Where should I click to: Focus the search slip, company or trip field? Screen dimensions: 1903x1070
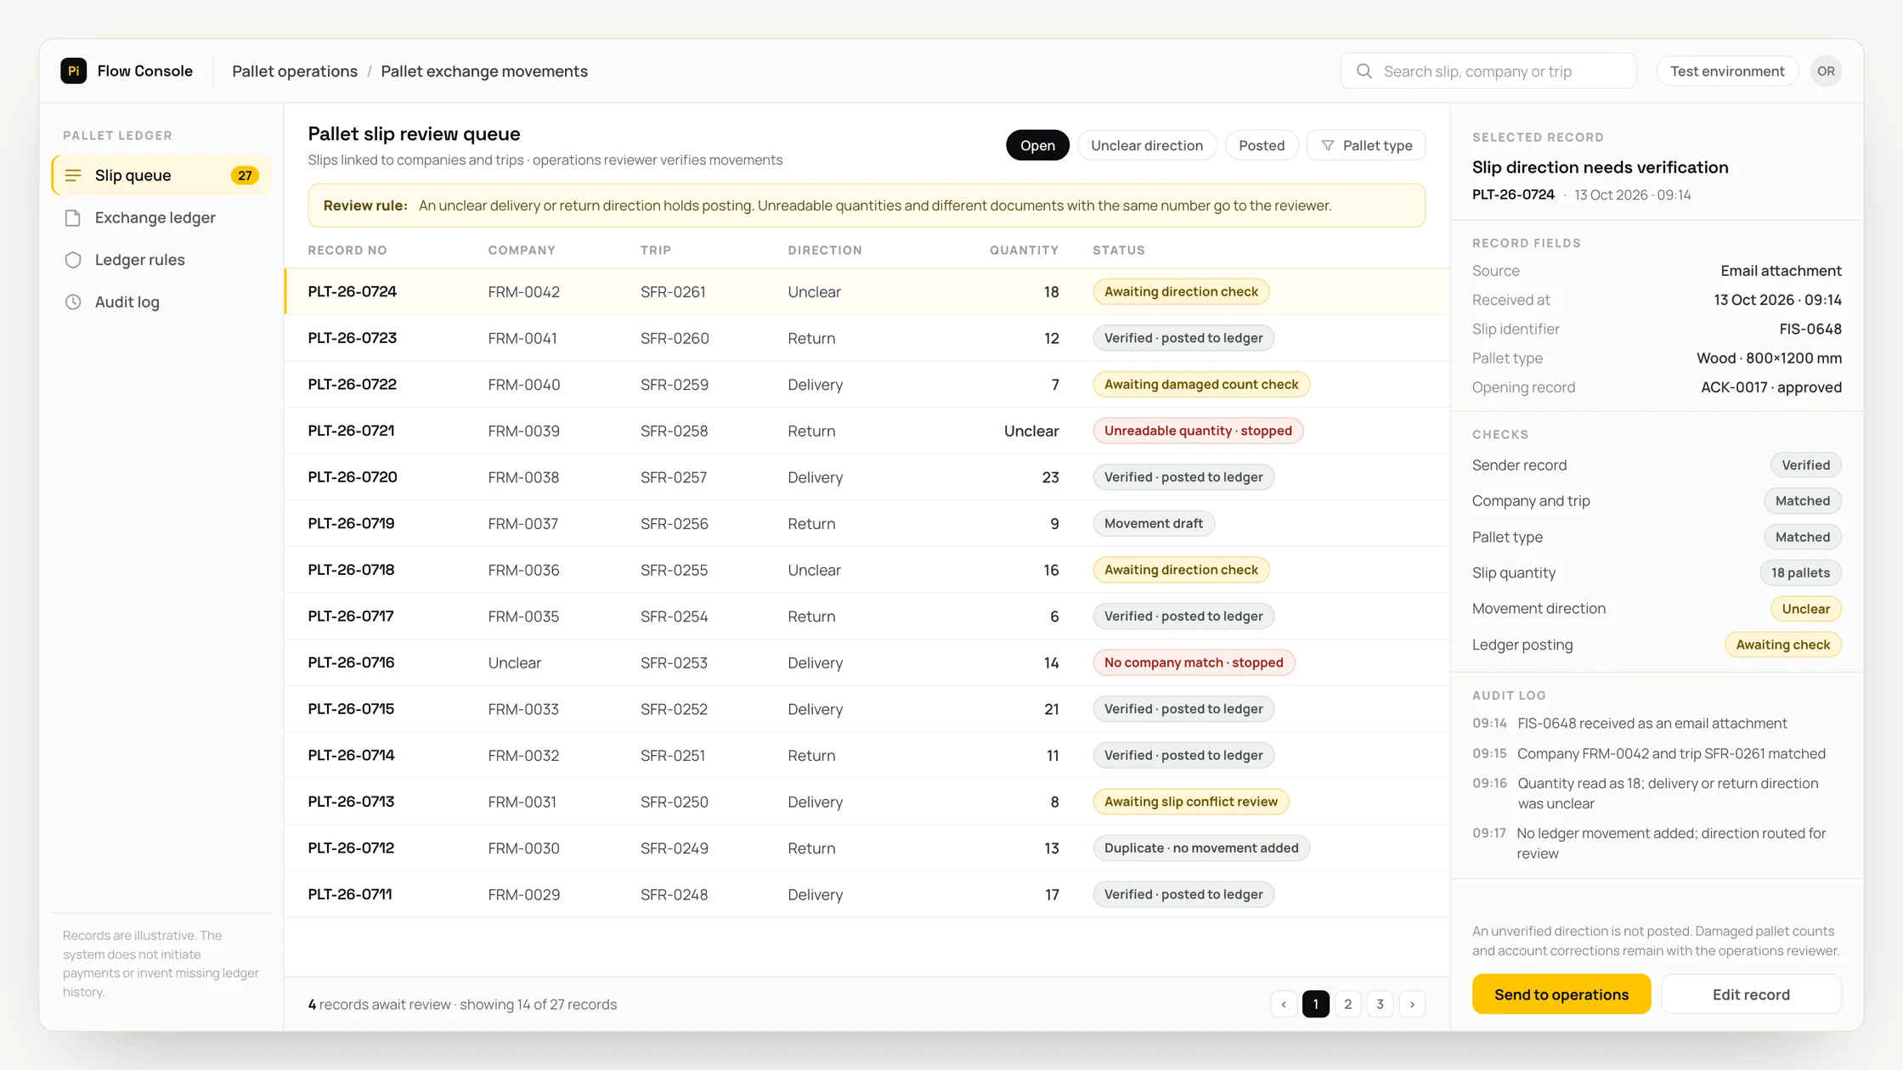click(1488, 71)
